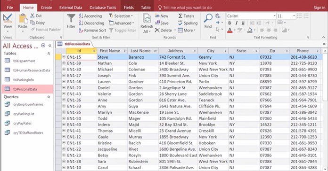328x171 pixels.
Task: Sort records Ascending
Action: 90,16
